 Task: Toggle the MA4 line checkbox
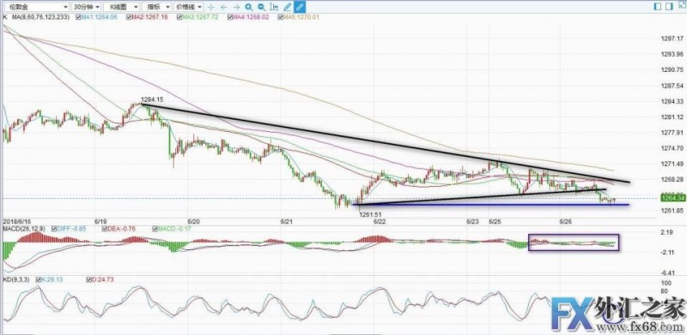[231, 17]
